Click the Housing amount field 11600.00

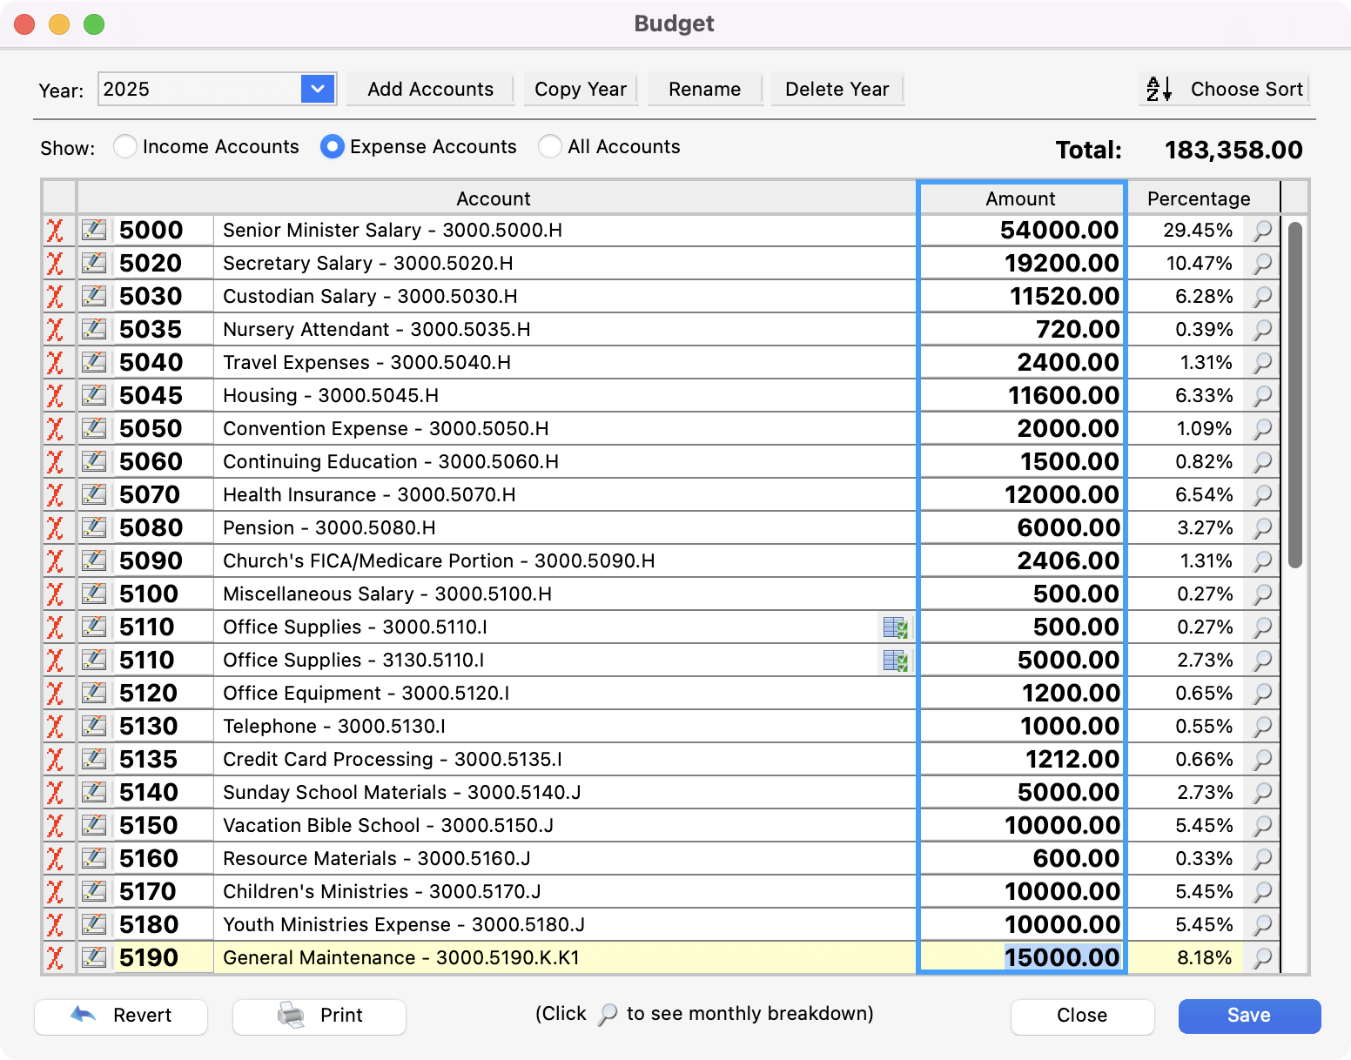1022,396
